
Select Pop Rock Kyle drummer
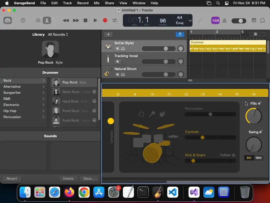click(x=74, y=82)
